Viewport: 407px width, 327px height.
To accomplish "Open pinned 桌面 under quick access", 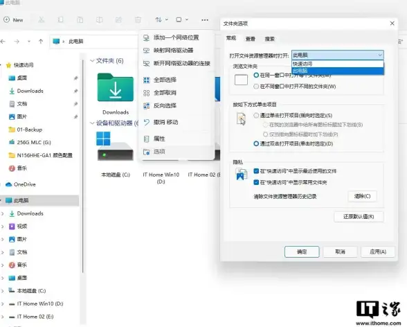I will 18,78.
